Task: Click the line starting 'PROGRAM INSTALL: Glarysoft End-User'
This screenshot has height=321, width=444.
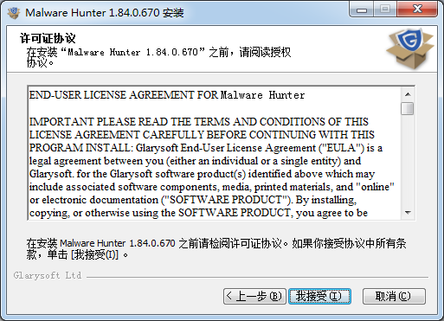Action: pos(206,148)
